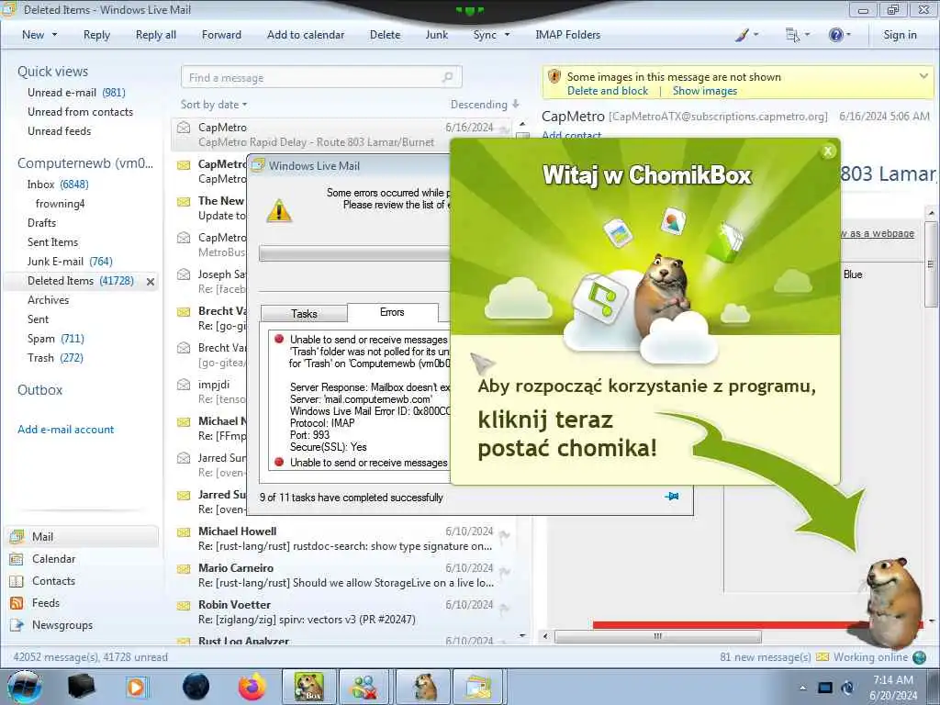Open Contacts via its book icon
Screen dimensions: 940x705
[17, 581]
